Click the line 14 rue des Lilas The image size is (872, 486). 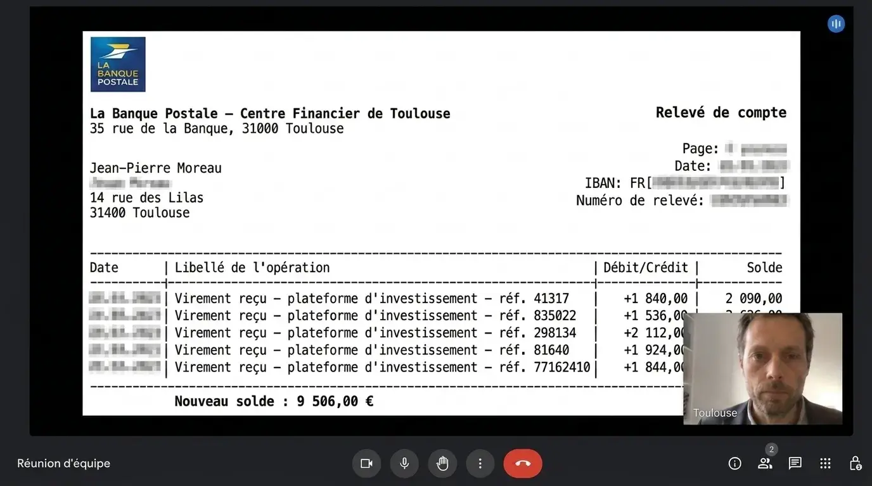(146, 197)
